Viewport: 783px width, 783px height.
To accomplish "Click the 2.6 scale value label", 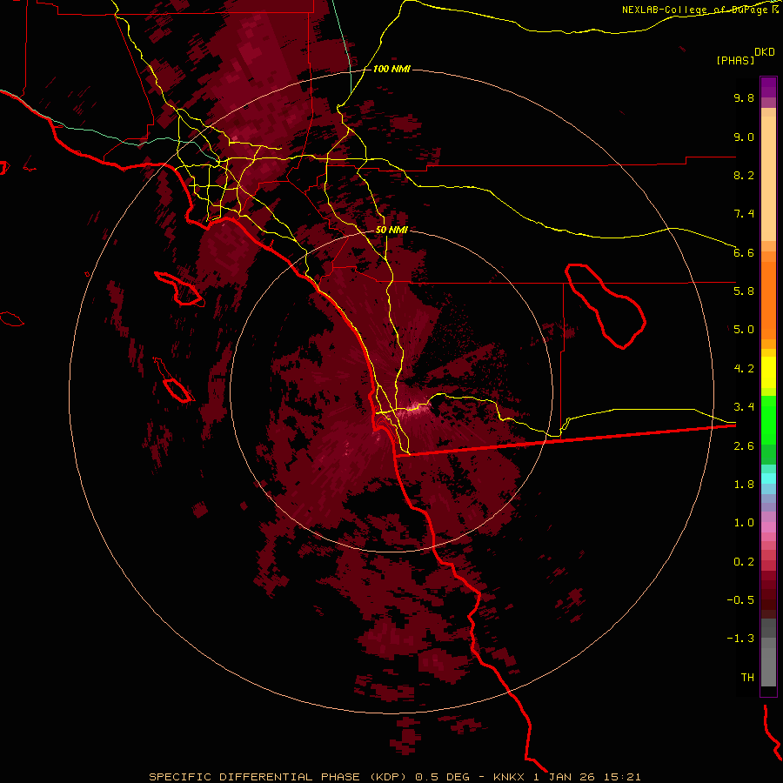I will point(744,445).
